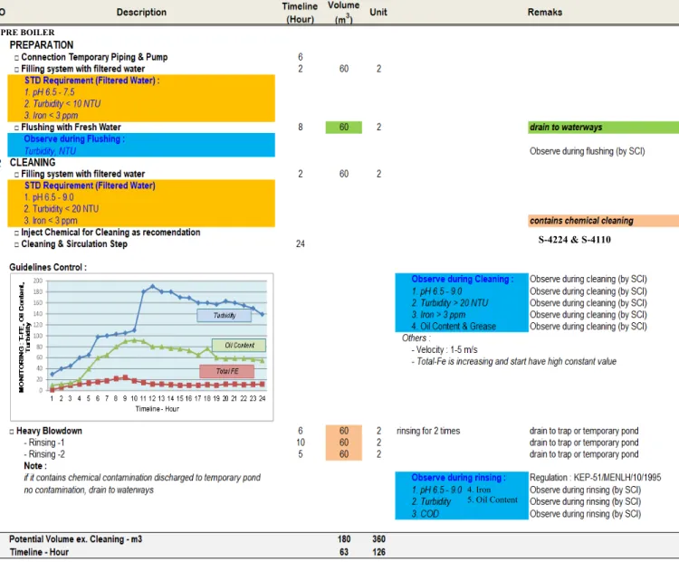Select the '1. pH 6.5 - 7.5' requirement line
This screenshot has height=562, width=679.
[50, 92]
